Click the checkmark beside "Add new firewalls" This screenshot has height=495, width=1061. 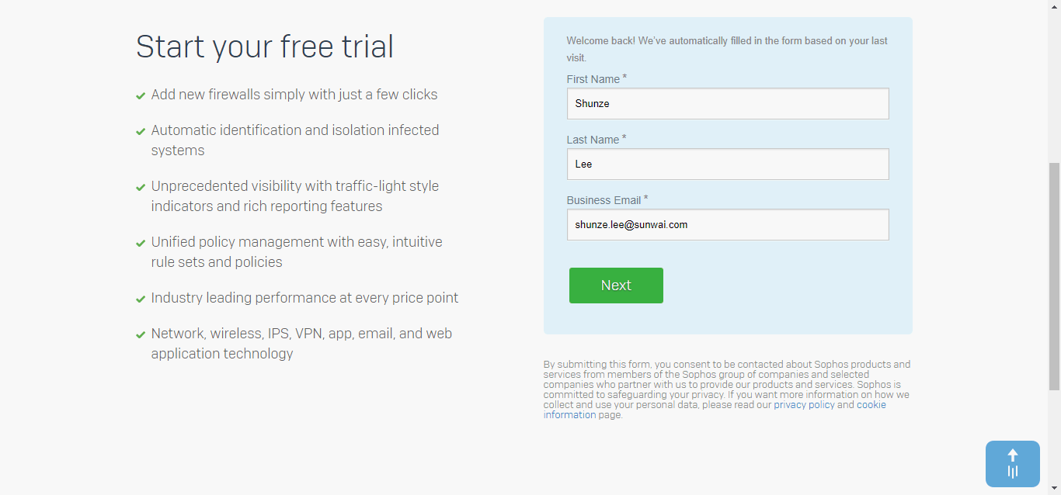click(x=141, y=96)
